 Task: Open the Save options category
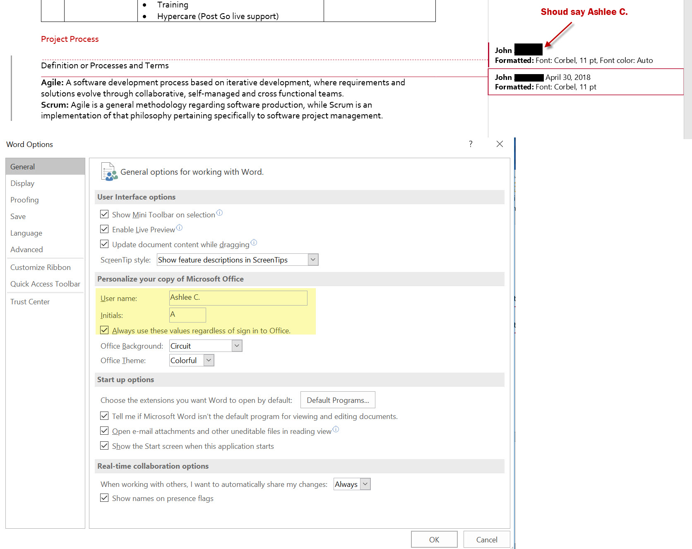pos(45,216)
